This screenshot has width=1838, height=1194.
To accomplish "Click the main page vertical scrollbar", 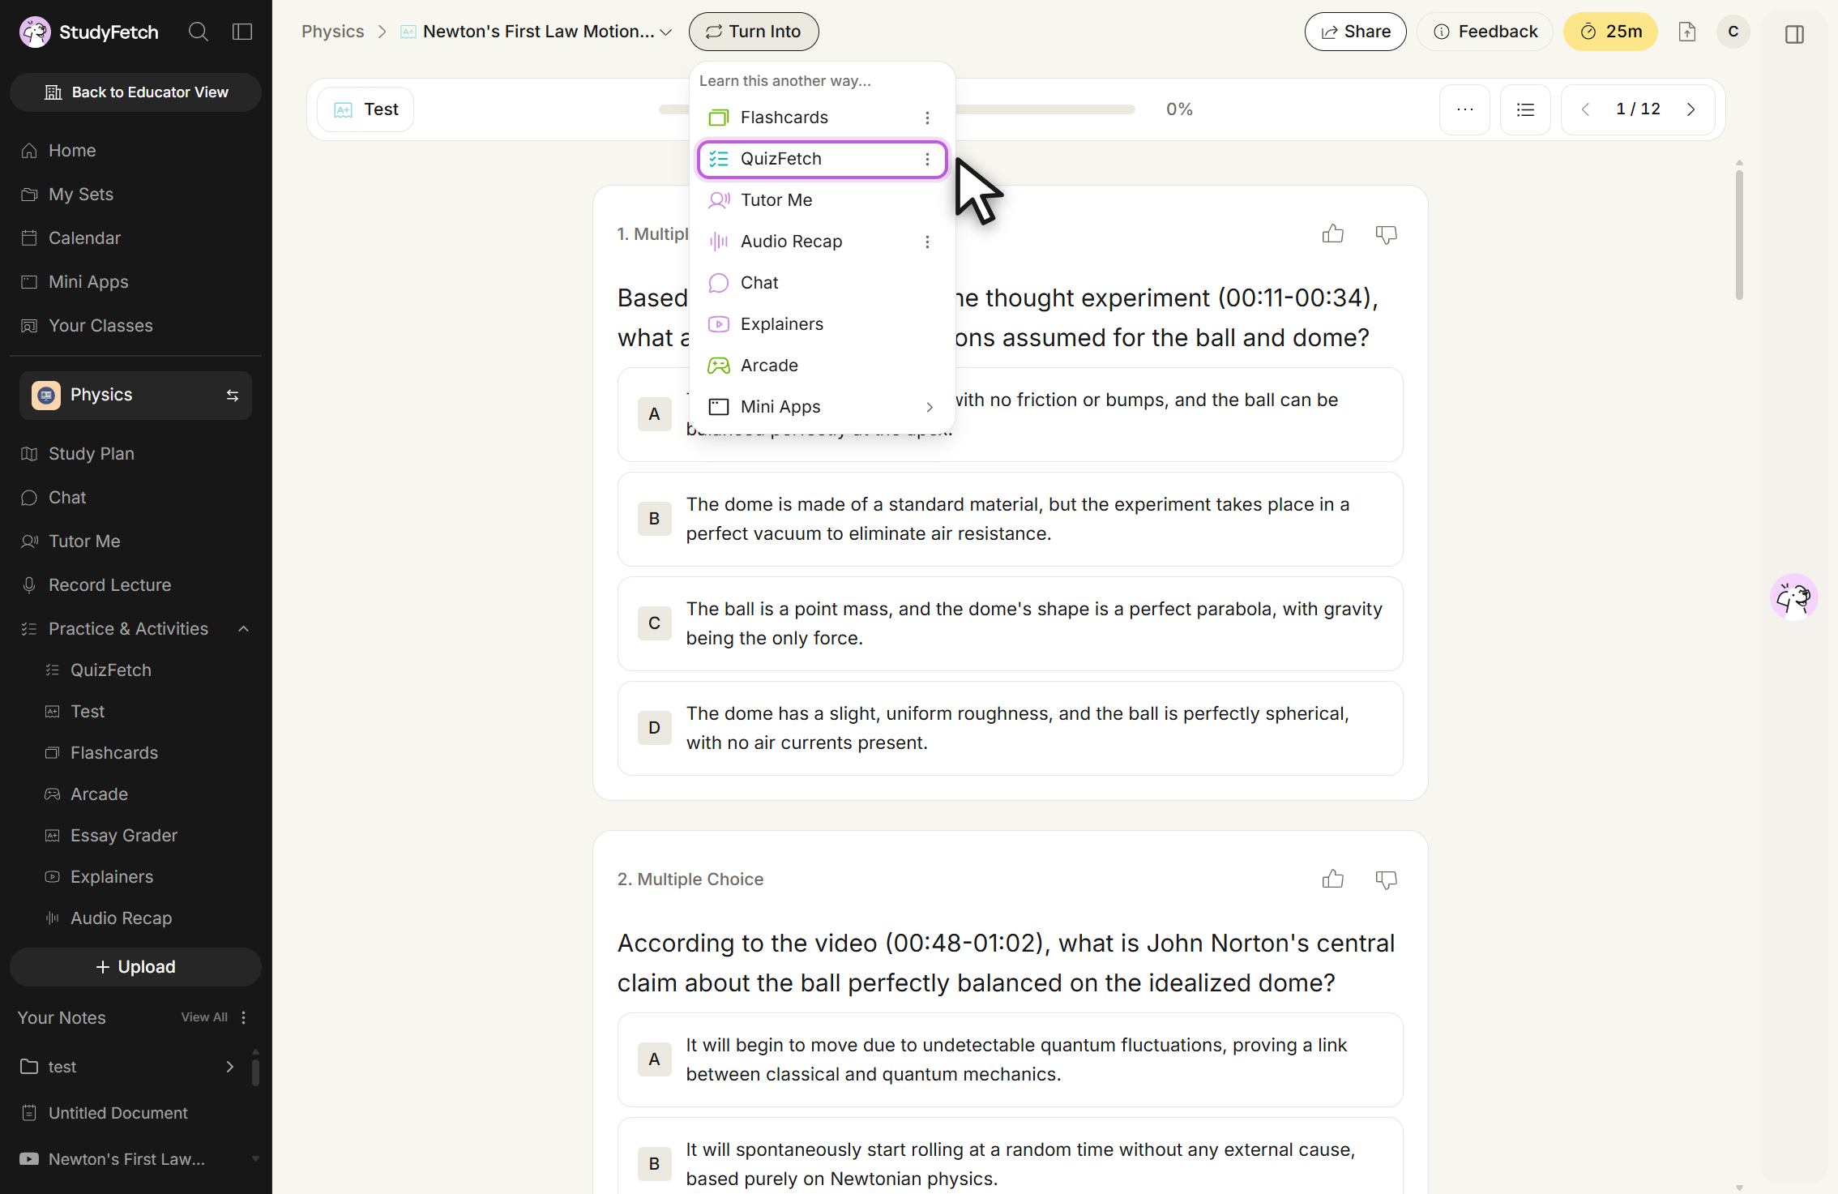I will pos(1739,235).
